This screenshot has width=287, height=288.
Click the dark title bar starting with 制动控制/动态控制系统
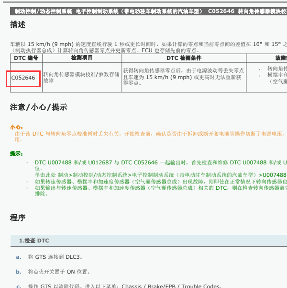click(x=149, y=12)
